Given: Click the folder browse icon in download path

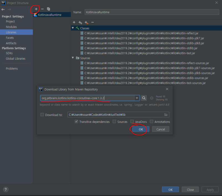Looking at the screenshot, I should point(166,115).
